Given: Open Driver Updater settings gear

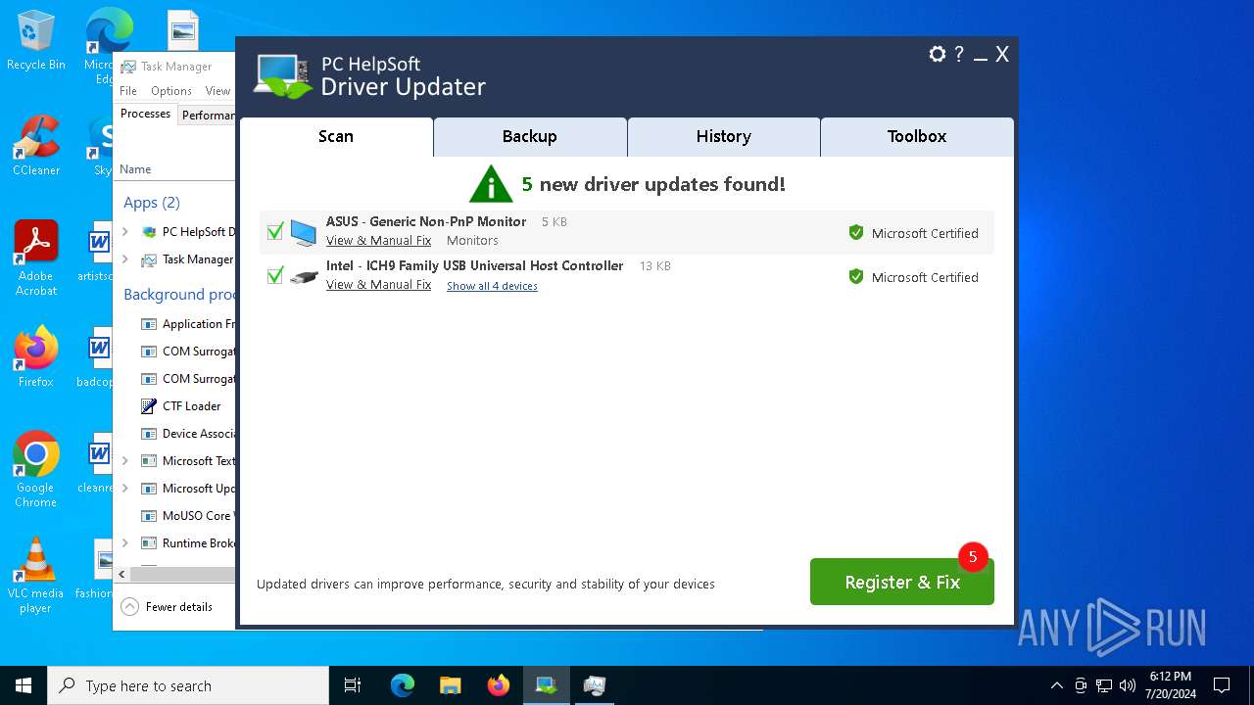Looking at the screenshot, I should [x=938, y=55].
